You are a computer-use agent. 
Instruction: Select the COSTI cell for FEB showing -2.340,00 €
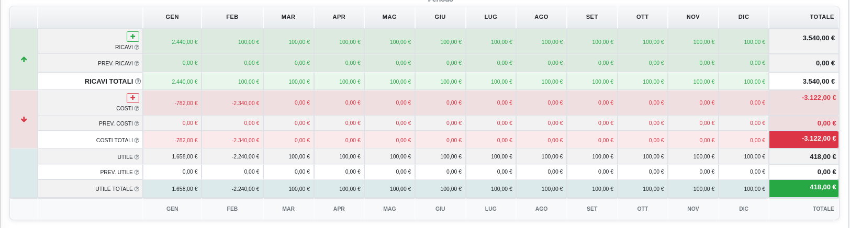pyautogui.click(x=233, y=103)
